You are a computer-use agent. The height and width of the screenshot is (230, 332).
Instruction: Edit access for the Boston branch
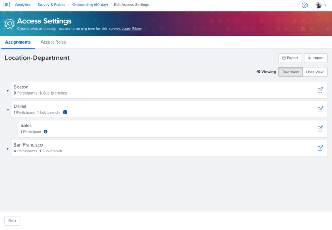coord(320,90)
